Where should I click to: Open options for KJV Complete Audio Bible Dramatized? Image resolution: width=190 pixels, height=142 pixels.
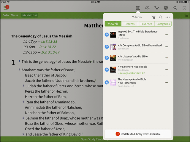click(x=166, y=47)
